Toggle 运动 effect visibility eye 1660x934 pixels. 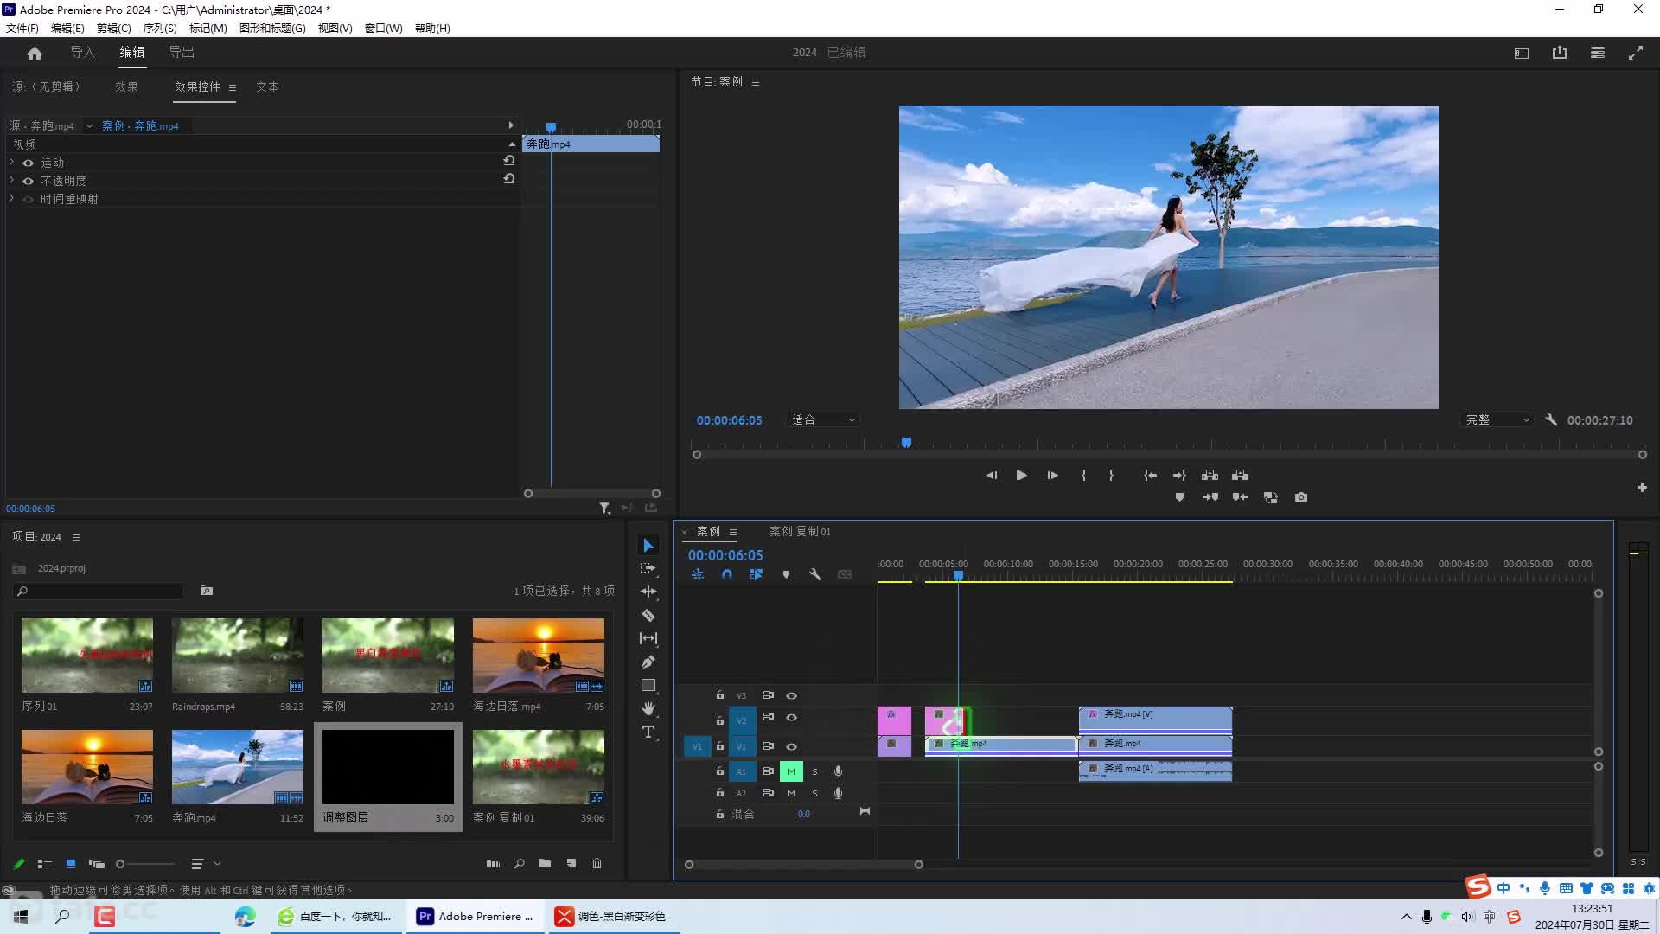click(x=28, y=163)
